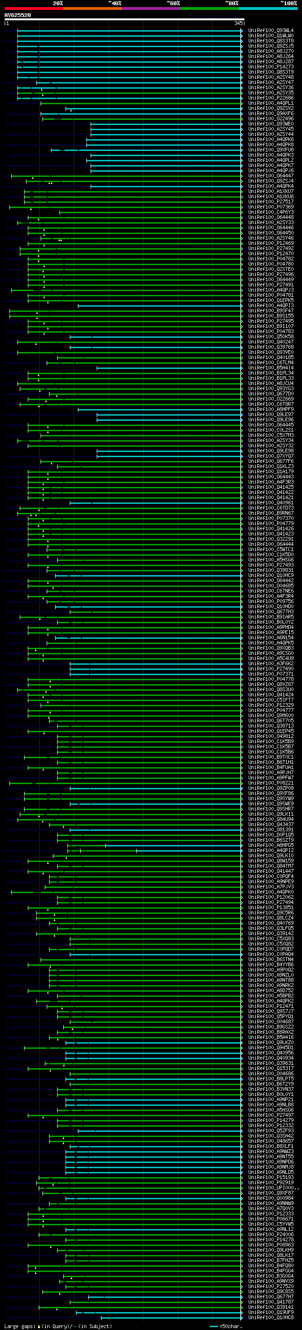This screenshot has height=1330, width=302.
Task: Click the red ~20% identity legend segment
Action: [x=34, y=8]
